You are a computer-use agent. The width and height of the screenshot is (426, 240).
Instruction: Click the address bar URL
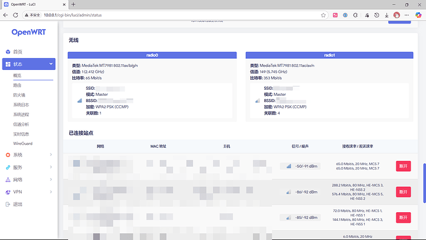point(73,15)
